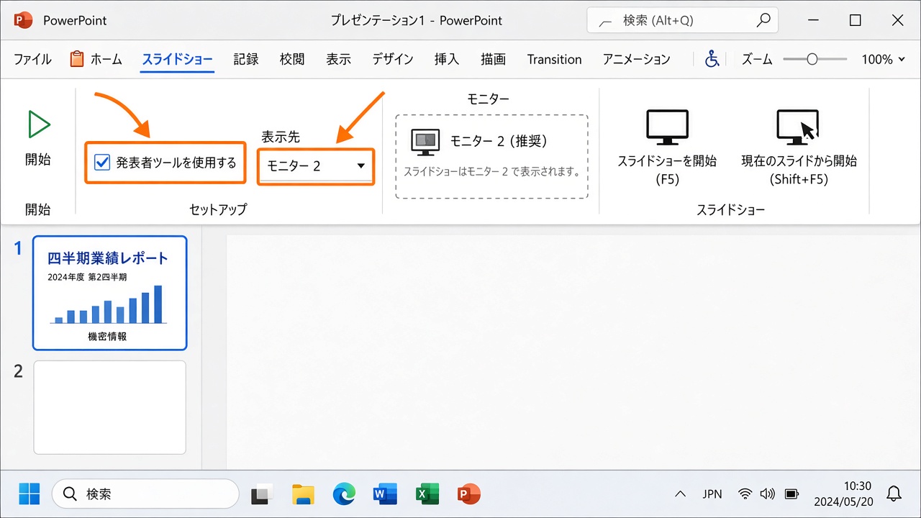This screenshot has height=518, width=921.
Task: Open the ファイル menu
Action: pos(33,60)
